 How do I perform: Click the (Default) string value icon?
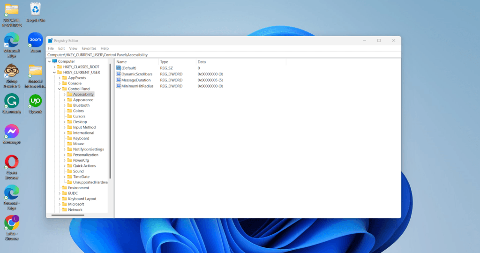pyautogui.click(x=119, y=68)
